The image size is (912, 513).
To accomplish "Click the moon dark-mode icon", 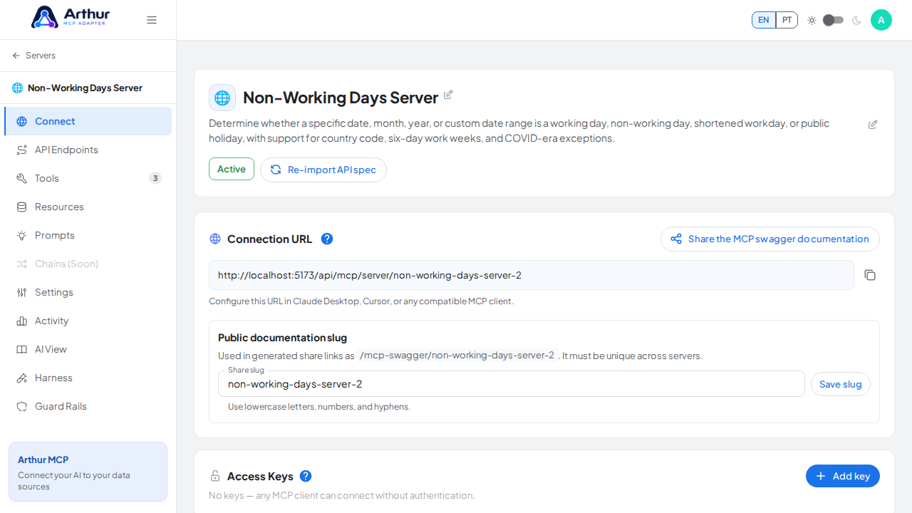I will 856,20.
